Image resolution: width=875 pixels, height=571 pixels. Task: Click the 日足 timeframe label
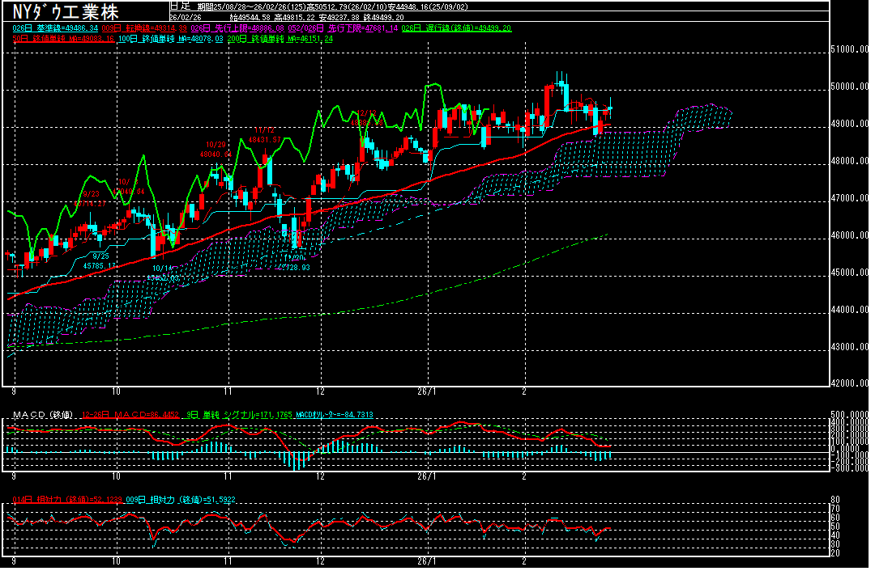(x=180, y=6)
